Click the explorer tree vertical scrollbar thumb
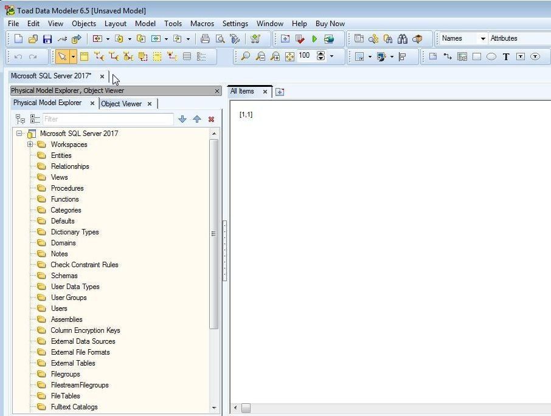Screen dimensions: 551x416 coord(213,234)
